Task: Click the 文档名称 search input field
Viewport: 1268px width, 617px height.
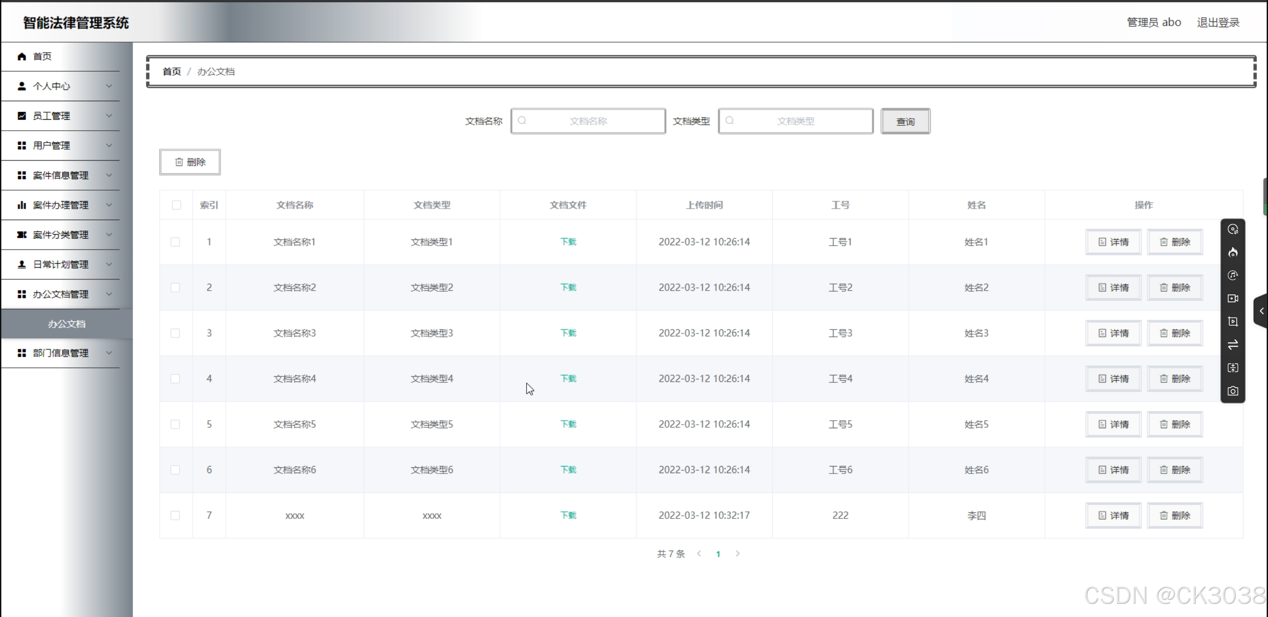Action: 588,121
